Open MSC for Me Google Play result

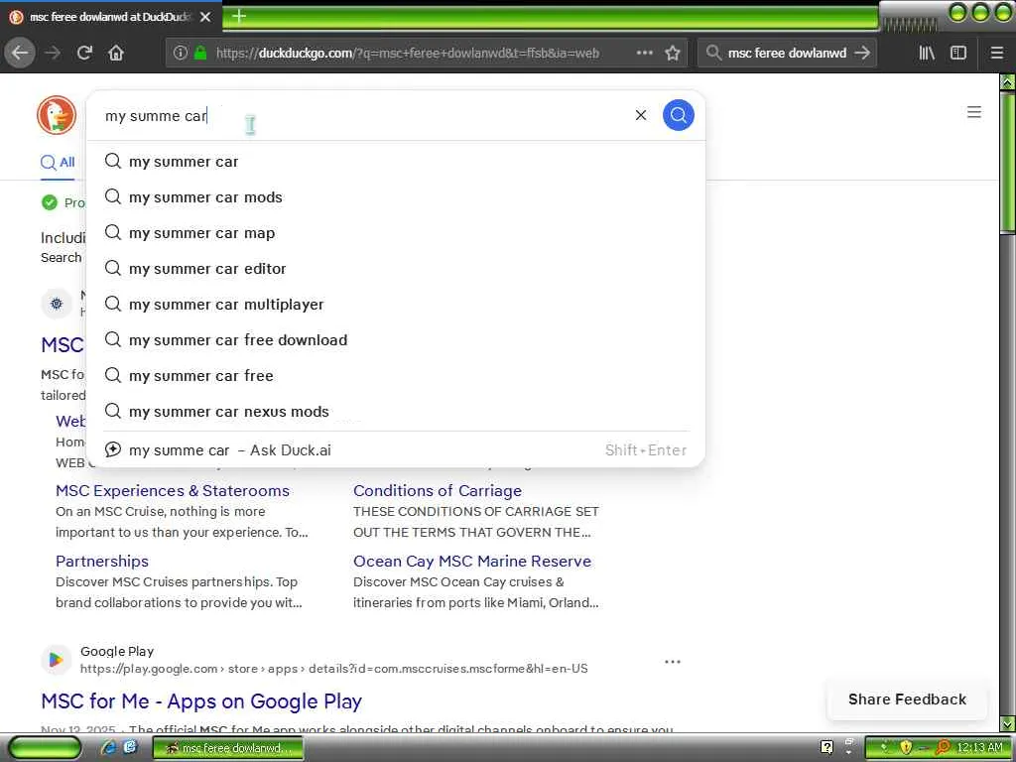(200, 701)
